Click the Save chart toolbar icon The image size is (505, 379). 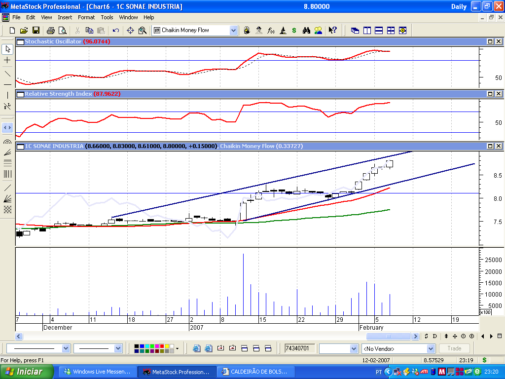pos(36,31)
